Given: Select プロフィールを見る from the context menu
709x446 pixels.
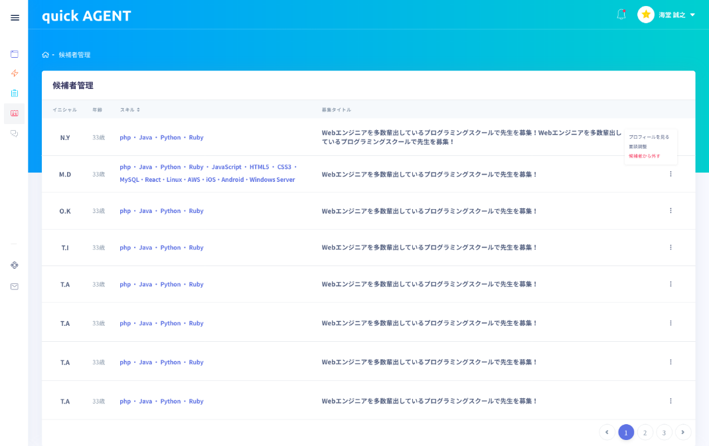Looking at the screenshot, I should (649, 137).
